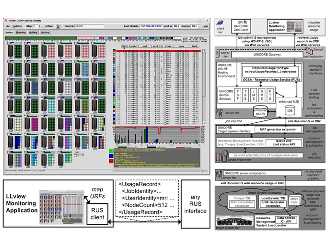Click the JMS atomic service box
This screenshot has width=326, height=236.
click(254, 95)
